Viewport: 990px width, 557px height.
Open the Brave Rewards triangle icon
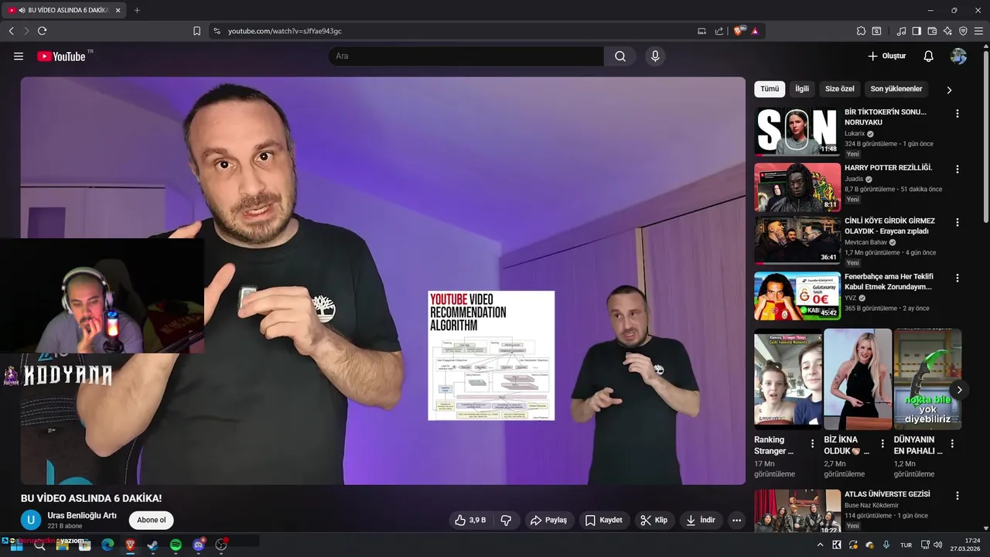[x=755, y=31]
